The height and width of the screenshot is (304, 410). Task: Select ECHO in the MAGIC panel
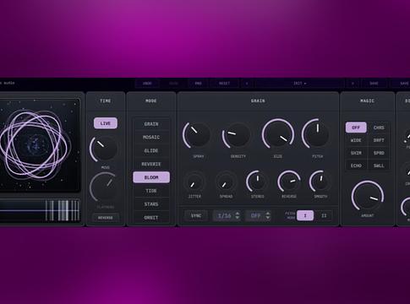[356, 166]
